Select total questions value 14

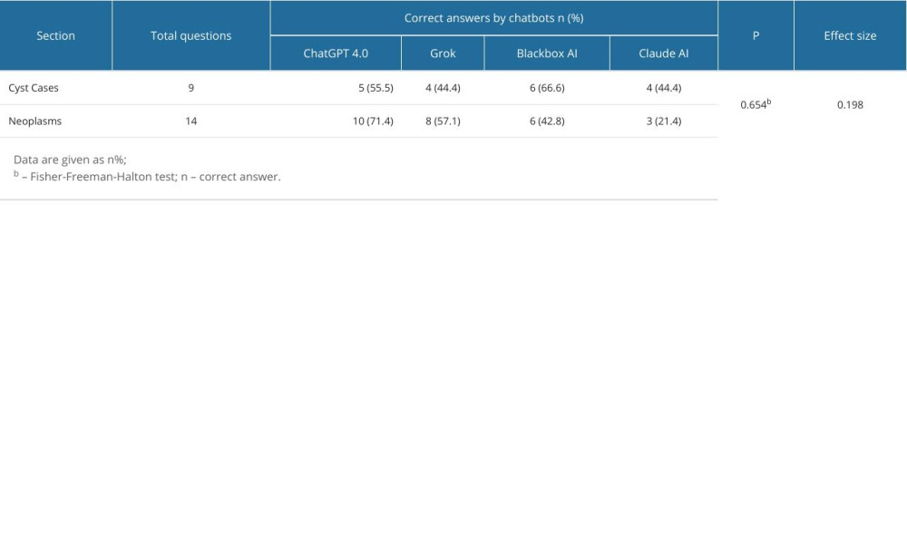click(190, 121)
